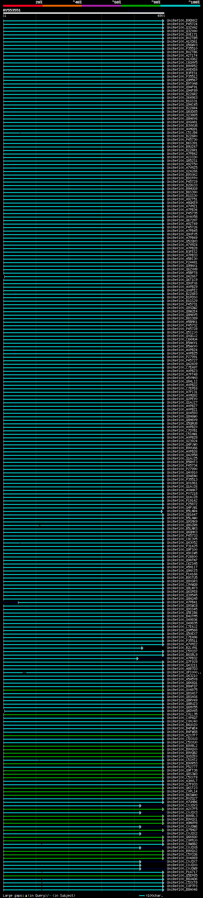Select hit label UniRef100_C0LL35
The height and width of the screenshot is (898, 203).
[x=182, y=714]
